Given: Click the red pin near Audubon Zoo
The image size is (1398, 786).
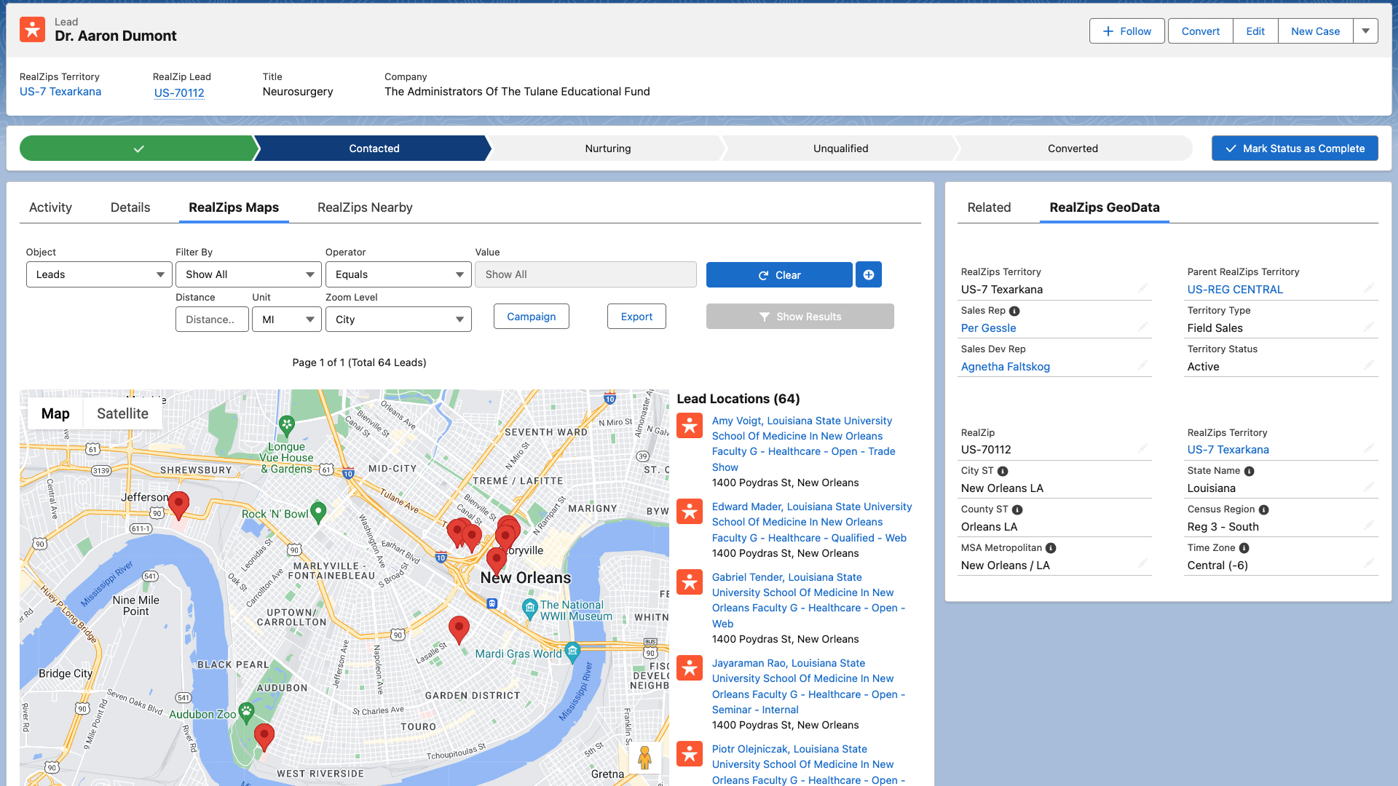Looking at the screenshot, I should pos(264,736).
